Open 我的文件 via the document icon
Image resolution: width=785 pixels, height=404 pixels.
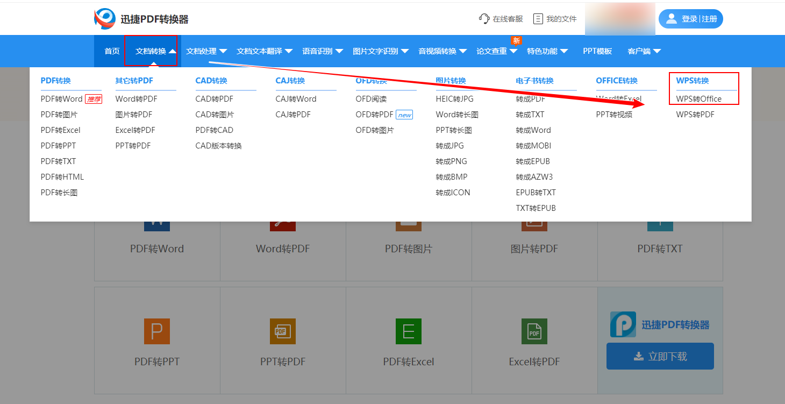coord(538,19)
